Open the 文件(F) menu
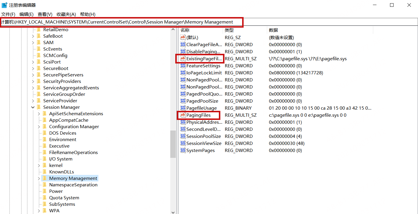Viewport: 418px width, 214px height. pos(8,14)
